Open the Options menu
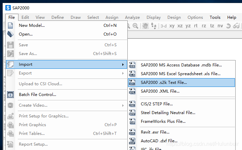Screen dimensions: 242x150 coord(195,17)
